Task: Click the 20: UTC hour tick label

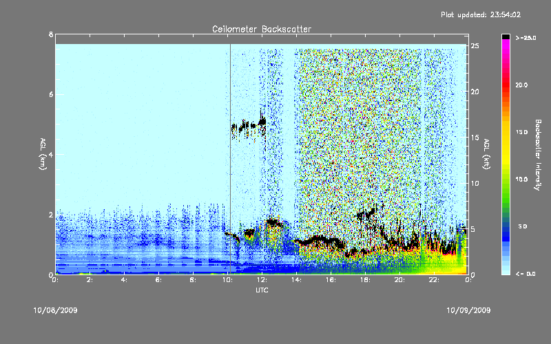Action: 399,280
